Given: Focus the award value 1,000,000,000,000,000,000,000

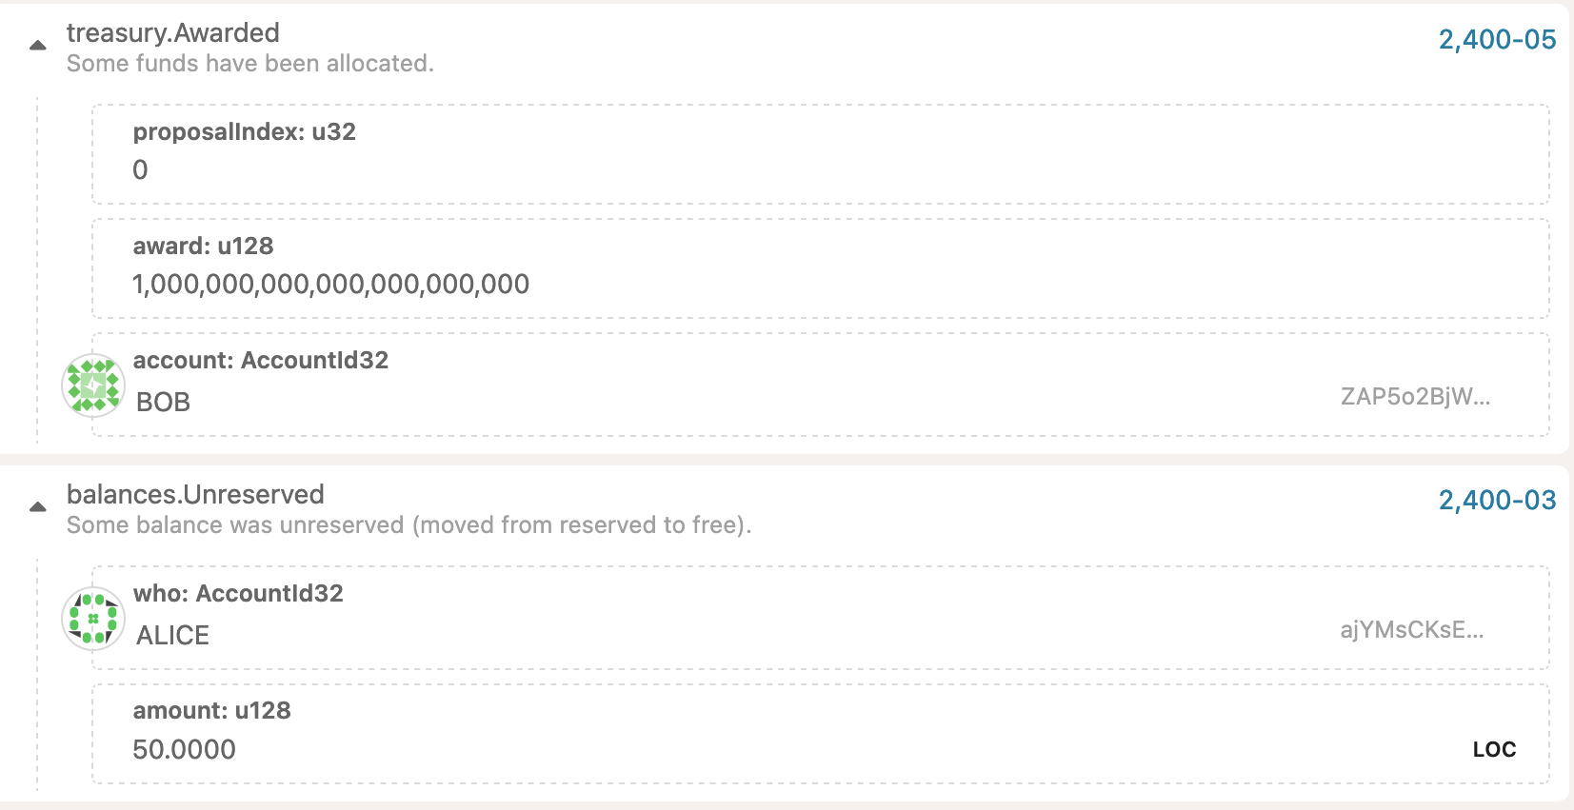Looking at the screenshot, I should point(330,285).
